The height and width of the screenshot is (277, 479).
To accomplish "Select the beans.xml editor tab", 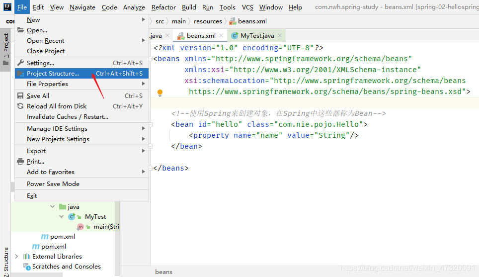I will pos(201,36).
